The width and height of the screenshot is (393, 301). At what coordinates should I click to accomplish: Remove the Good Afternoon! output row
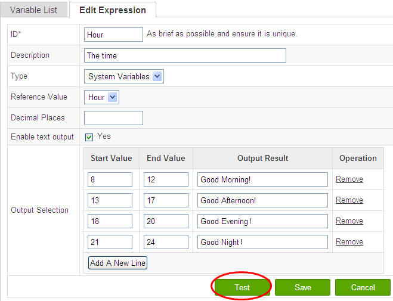349,200
